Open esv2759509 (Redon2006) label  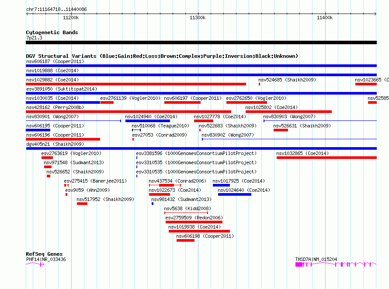click(194, 218)
